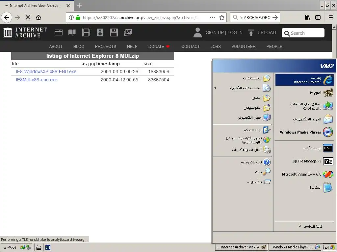Open the CONTACT menu item
Image resolution: width=337 pixels, height=252 pixels.
[x=191, y=47]
